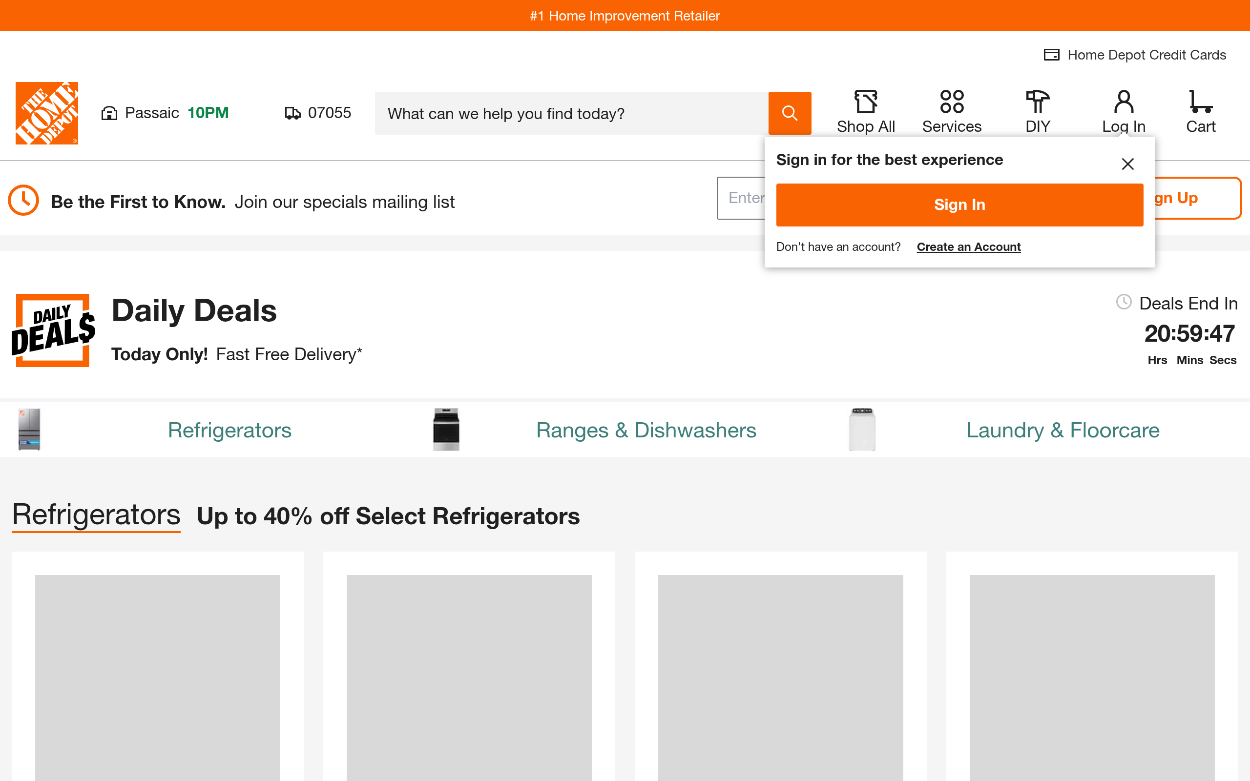
Task: Switch to Laundry & Floorcare tab
Action: [x=1063, y=430]
